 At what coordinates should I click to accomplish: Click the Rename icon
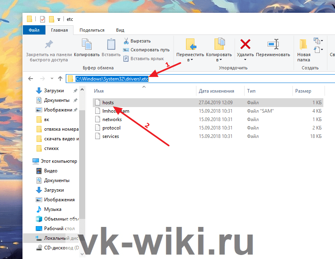tap(273, 44)
